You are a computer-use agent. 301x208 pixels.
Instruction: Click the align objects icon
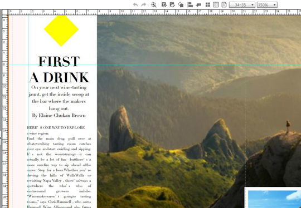tap(190, 4)
